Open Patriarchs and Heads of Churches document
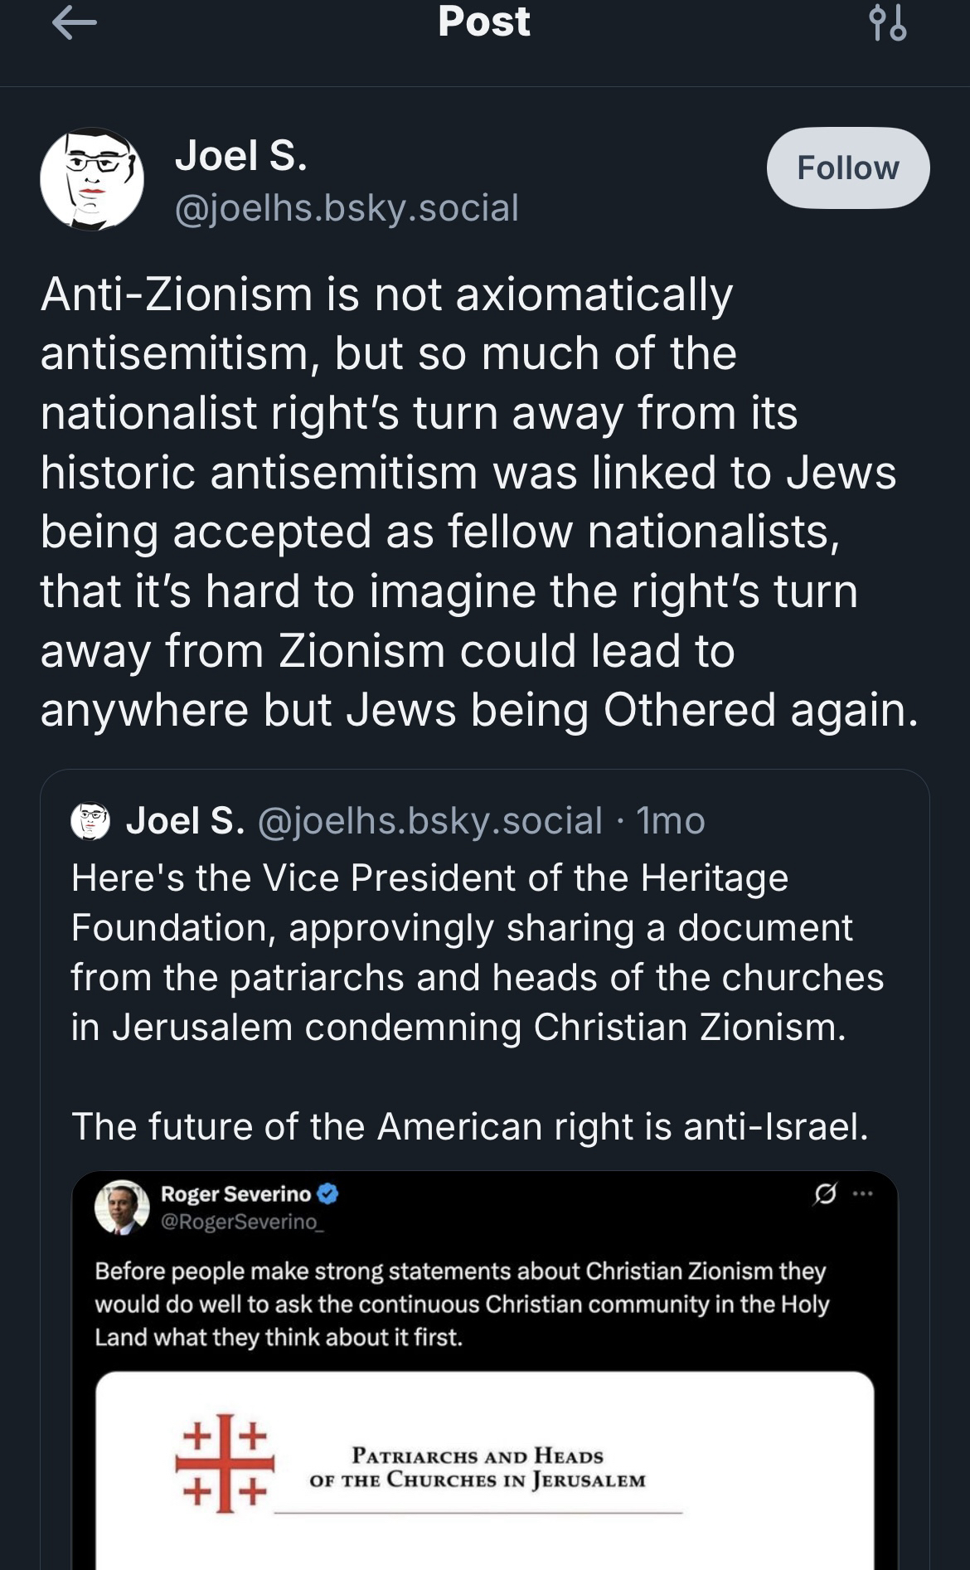Image resolution: width=970 pixels, height=1570 pixels. tap(478, 1469)
